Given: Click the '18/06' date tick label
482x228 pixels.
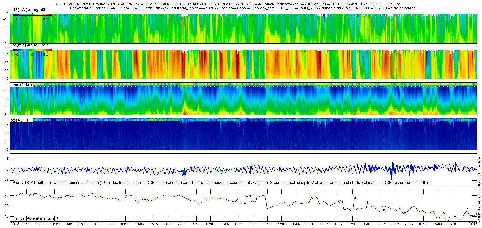Looking at the screenshot, I should pyautogui.click(x=267, y=224).
